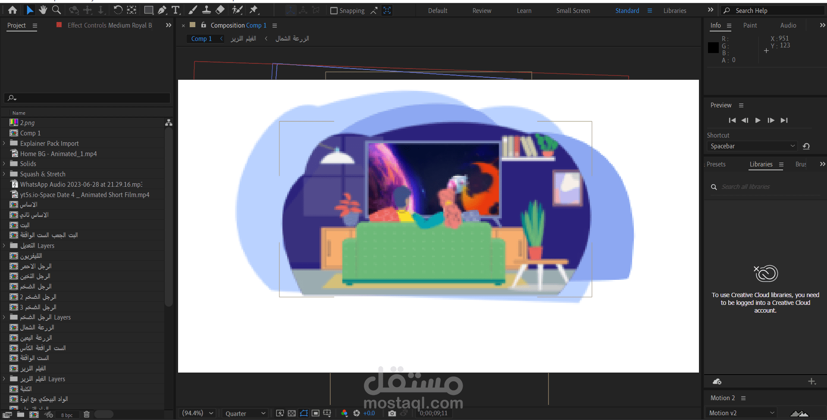Viewport: 827px width, 420px height.
Task: Select the Eraser tool
Action: point(220,9)
